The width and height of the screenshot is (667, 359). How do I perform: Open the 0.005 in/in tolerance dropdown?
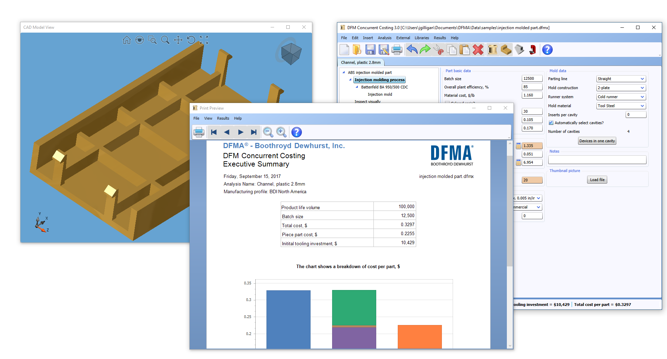click(538, 198)
